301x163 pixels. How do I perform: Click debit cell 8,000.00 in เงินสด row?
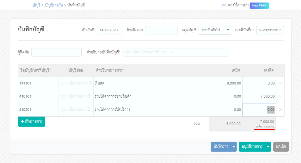(226, 83)
